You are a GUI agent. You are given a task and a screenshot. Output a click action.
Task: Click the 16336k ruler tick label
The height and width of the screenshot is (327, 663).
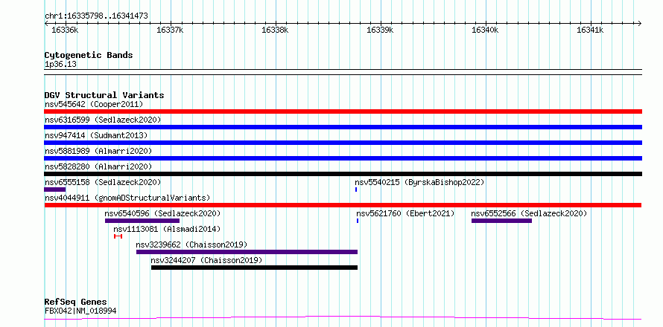tap(65, 30)
